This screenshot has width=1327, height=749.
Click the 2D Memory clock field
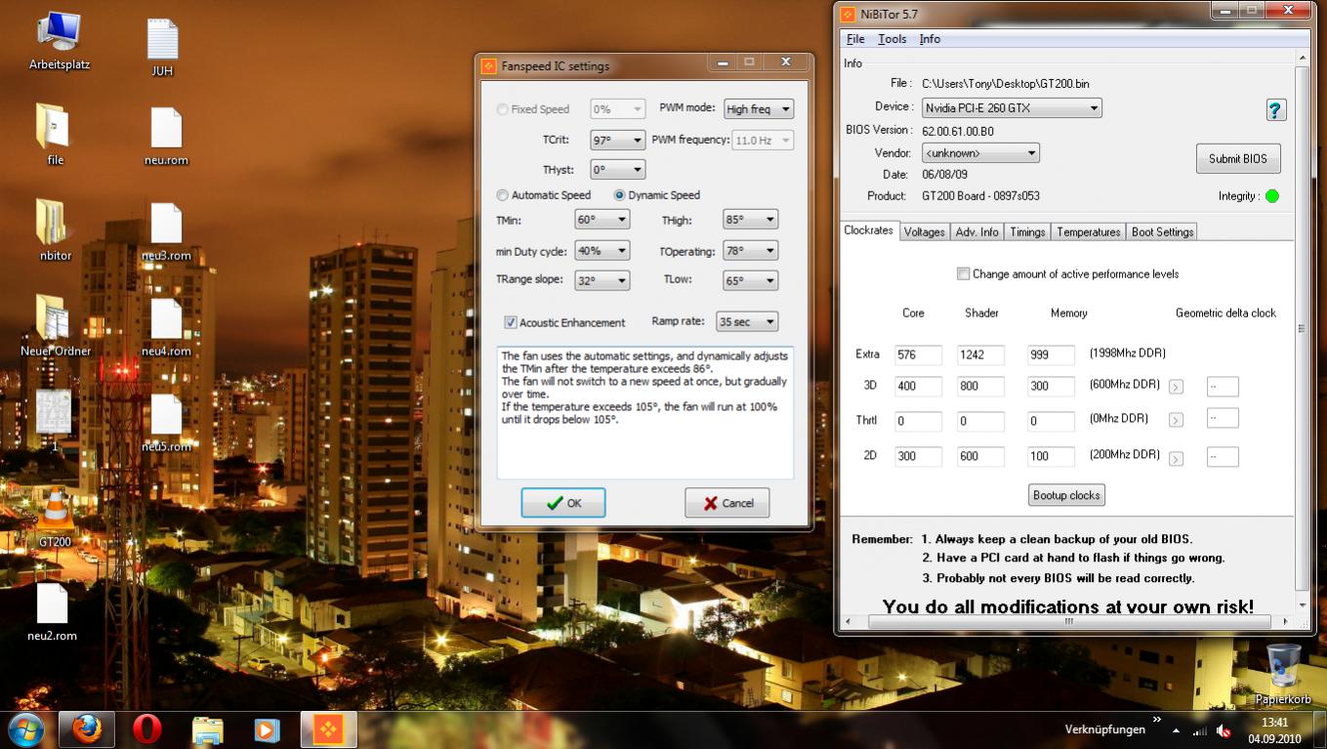(1051, 456)
